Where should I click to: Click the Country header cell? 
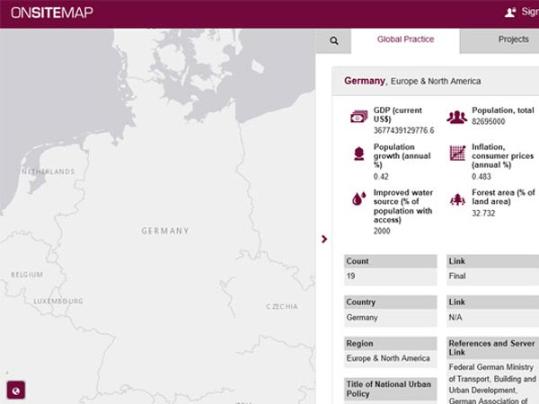click(x=391, y=302)
